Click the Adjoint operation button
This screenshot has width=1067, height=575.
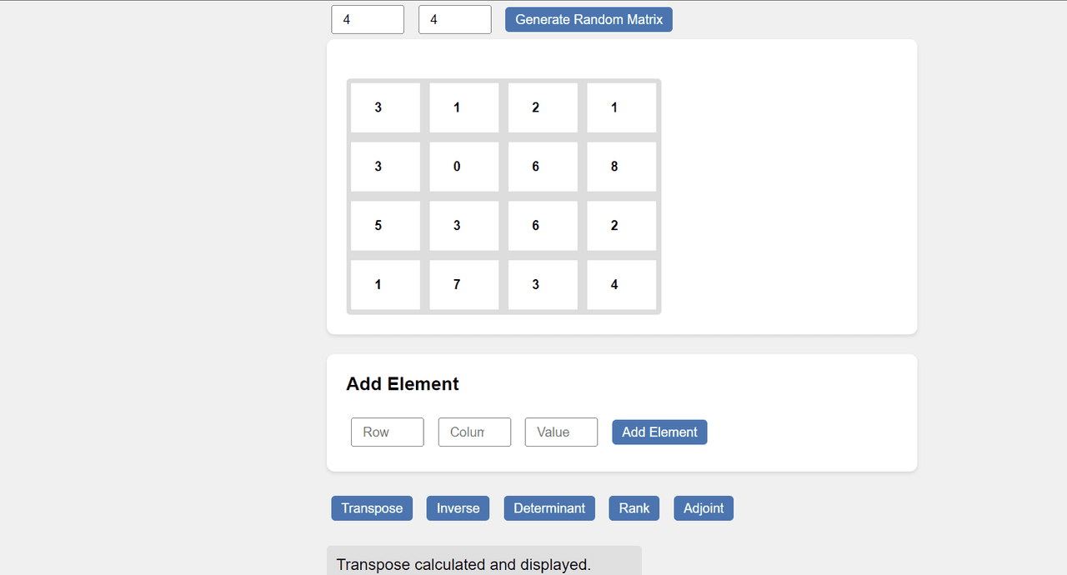pyautogui.click(x=704, y=508)
